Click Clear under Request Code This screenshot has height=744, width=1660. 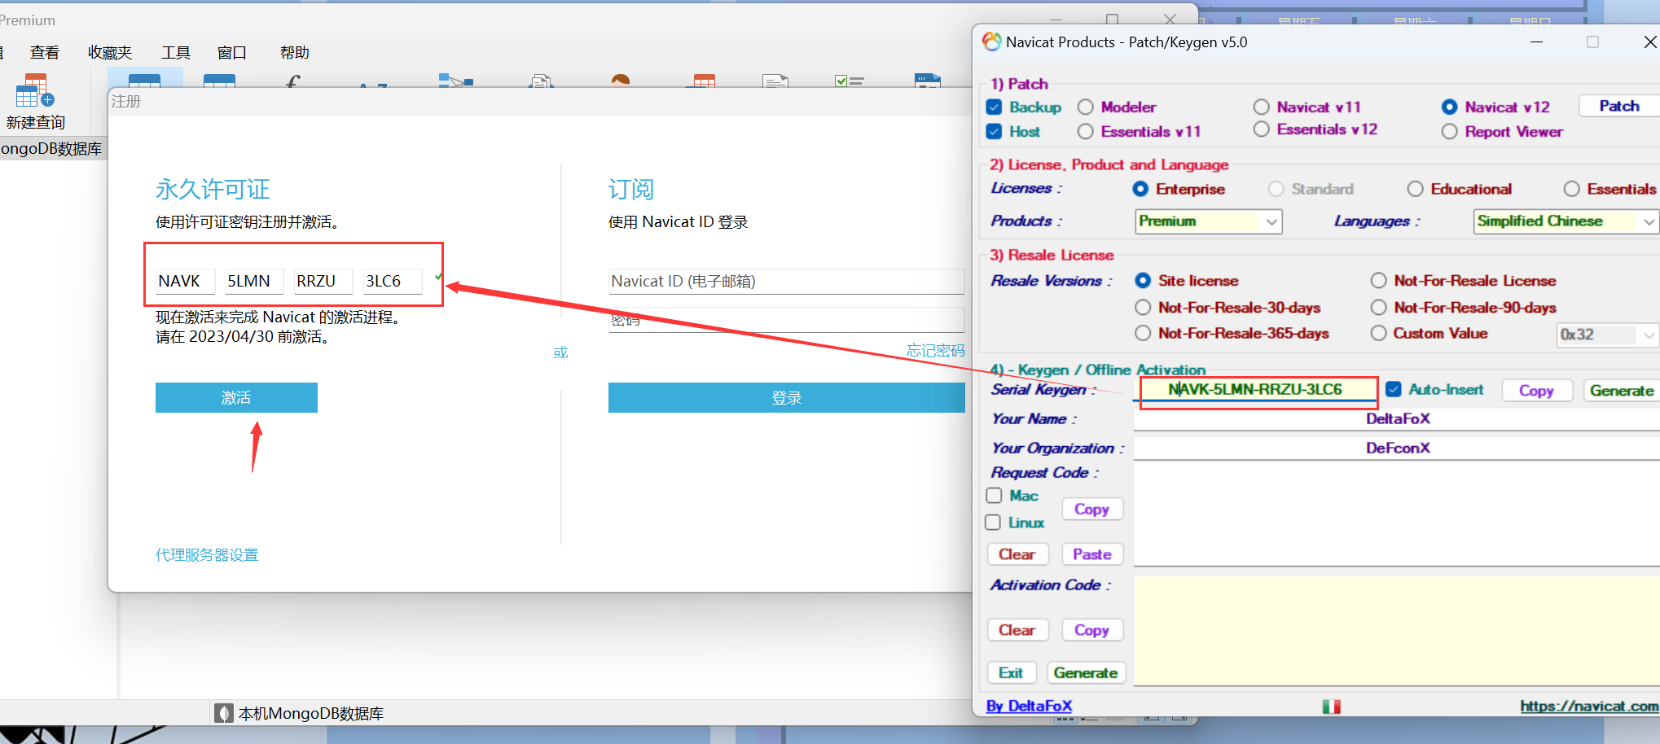pos(1017,554)
